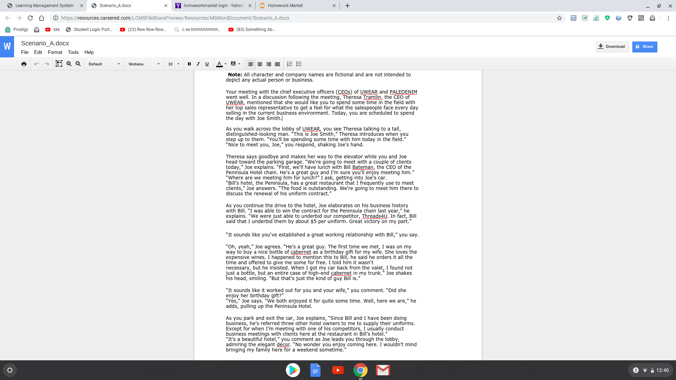Open the Tools menu
The image size is (676, 380).
pyautogui.click(x=73, y=52)
